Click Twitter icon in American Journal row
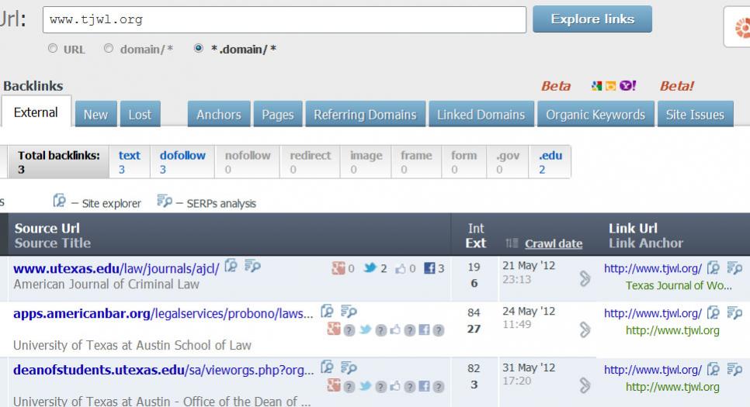This screenshot has width=750, height=407. 370,268
